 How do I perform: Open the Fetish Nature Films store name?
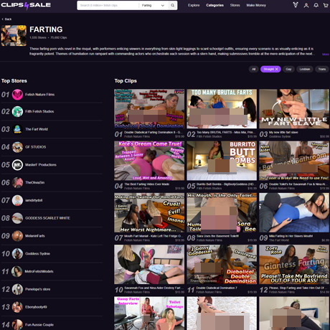[39, 95]
